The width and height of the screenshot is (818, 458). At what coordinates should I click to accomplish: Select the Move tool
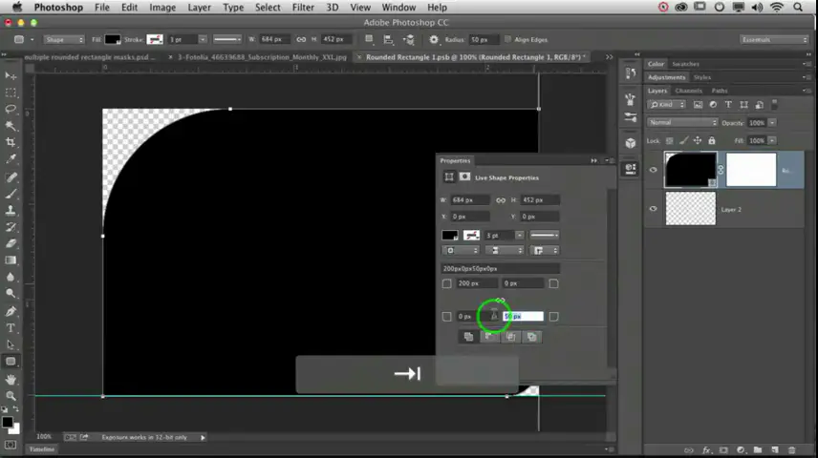point(11,75)
